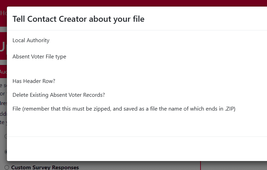Click the partly hidden "Auc" text at the left edge
The width and height of the screenshot is (267, 170).
[x=3, y=72]
